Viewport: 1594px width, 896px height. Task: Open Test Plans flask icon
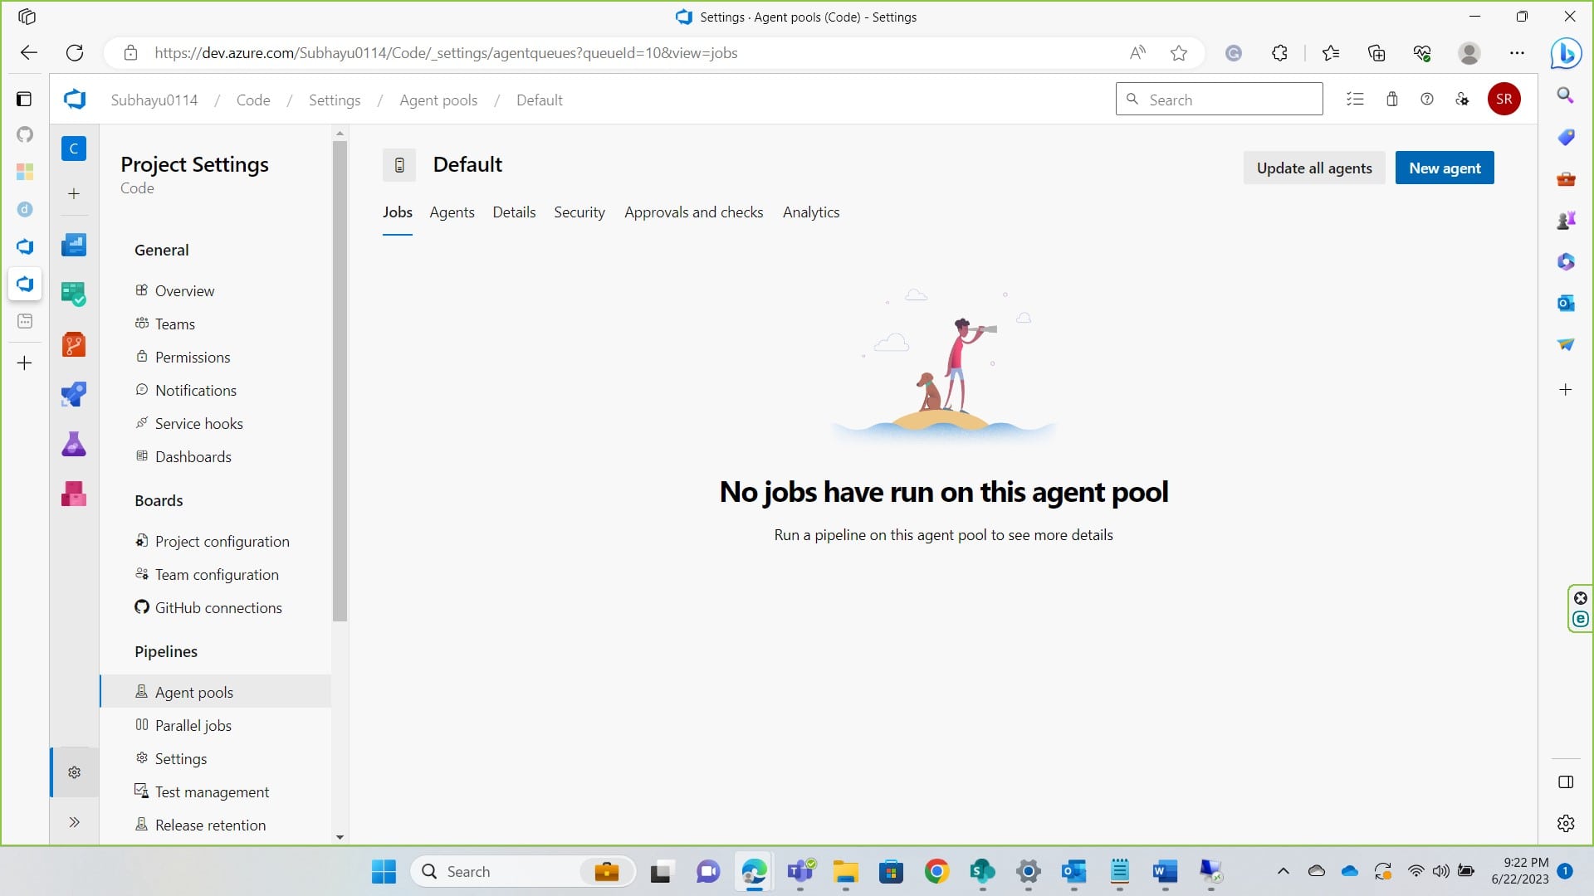tap(74, 445)
